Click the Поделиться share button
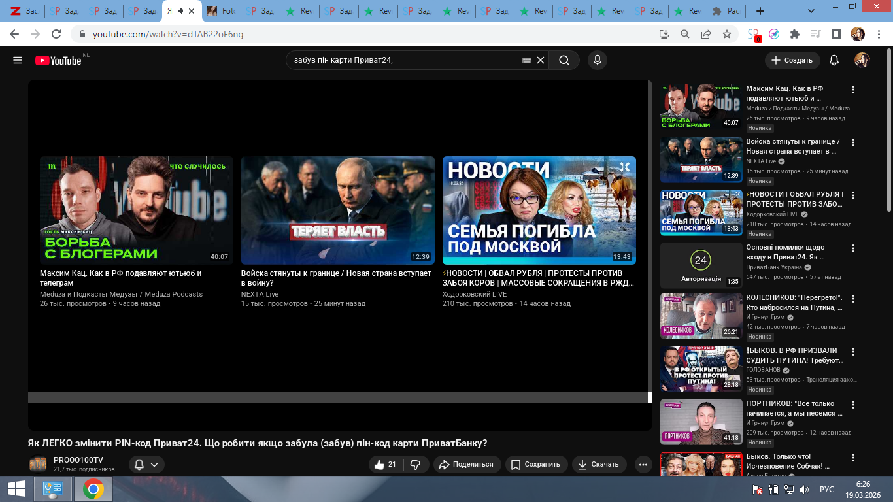 pos(466,465)
